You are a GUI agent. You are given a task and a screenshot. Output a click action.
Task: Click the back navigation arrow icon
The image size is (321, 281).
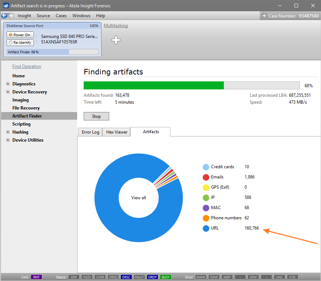[4, 16]
